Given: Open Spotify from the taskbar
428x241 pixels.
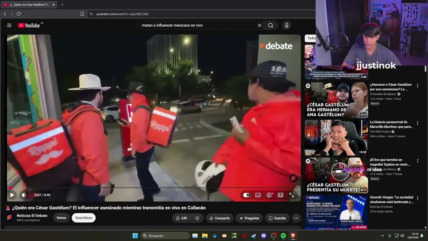Looking at the screenshot, I should [283, 236].
